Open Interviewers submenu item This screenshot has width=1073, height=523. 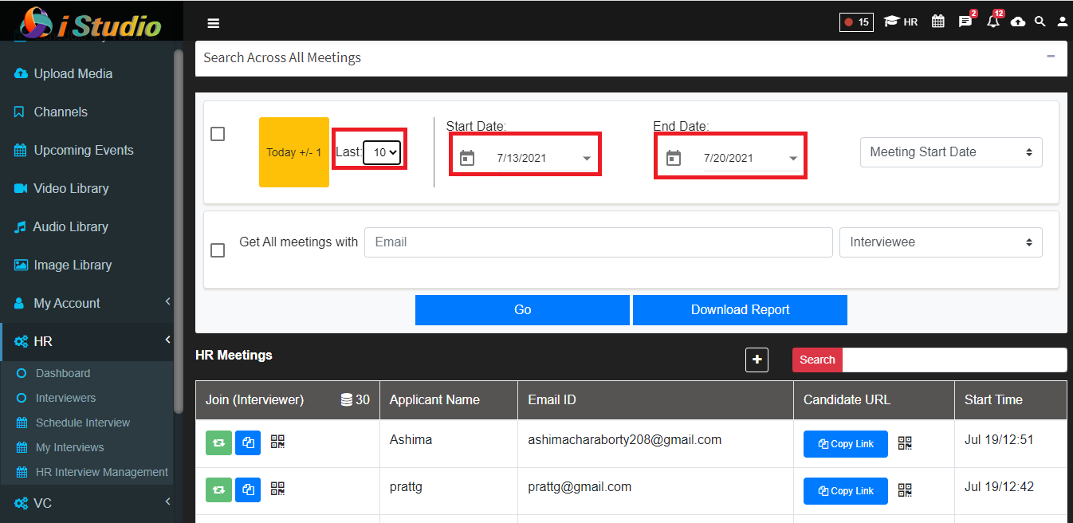pyautogui.click(x=65, y=398)
